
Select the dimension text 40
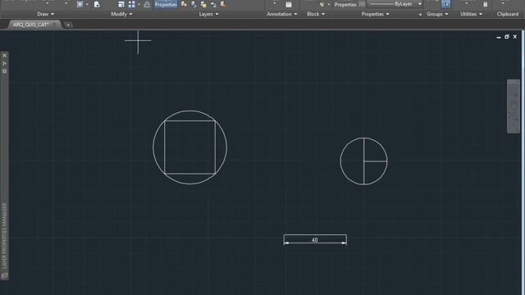tap(315, 240)
